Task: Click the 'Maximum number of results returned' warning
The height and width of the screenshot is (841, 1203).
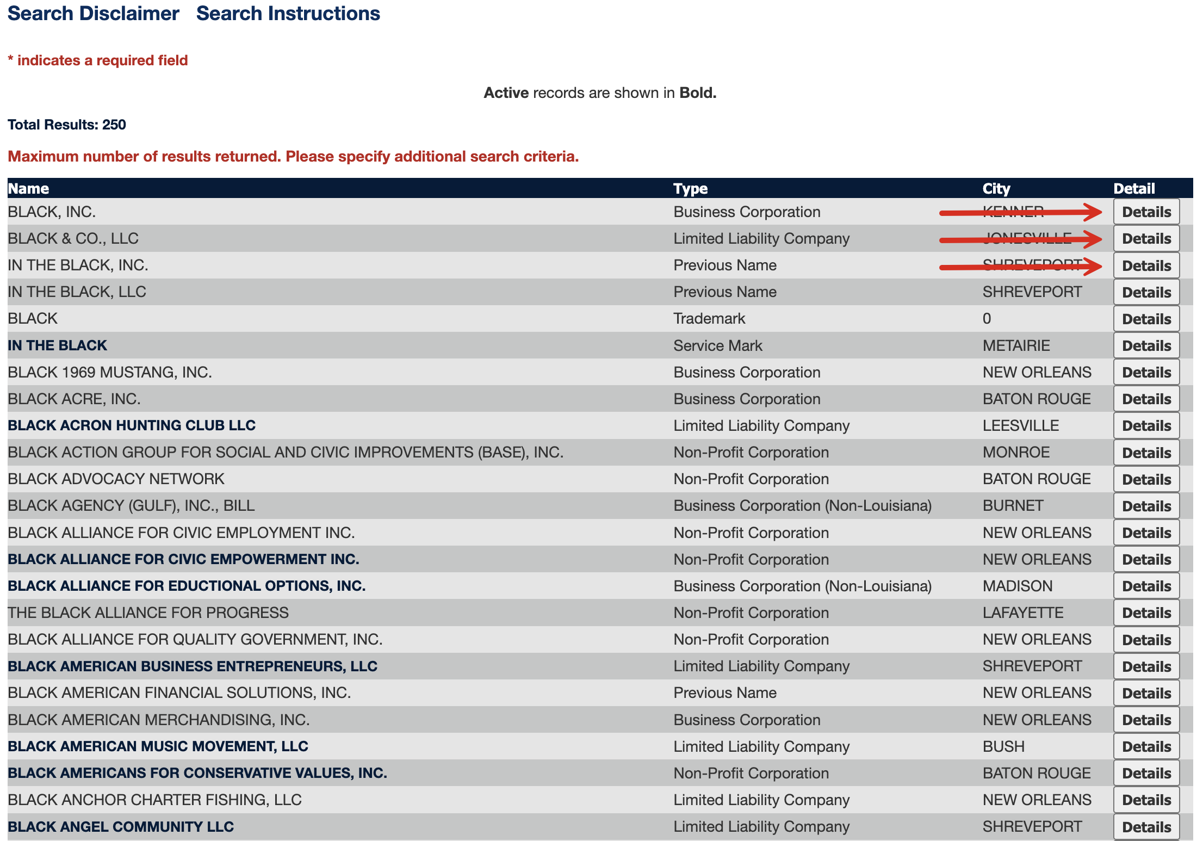Action: tap(293, 157)
